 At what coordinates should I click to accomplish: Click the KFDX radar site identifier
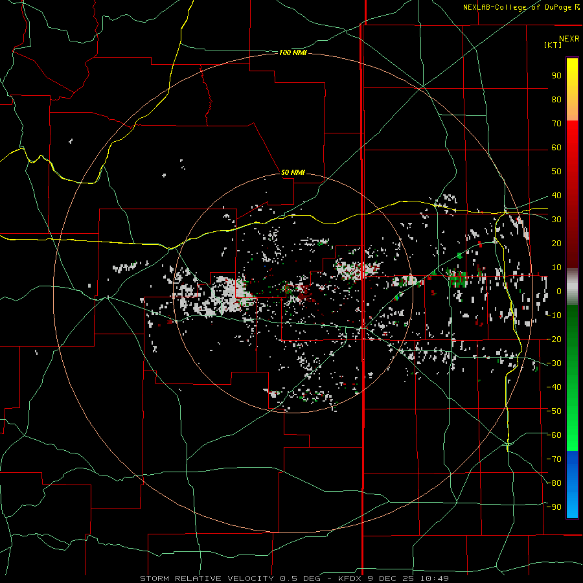350,578
